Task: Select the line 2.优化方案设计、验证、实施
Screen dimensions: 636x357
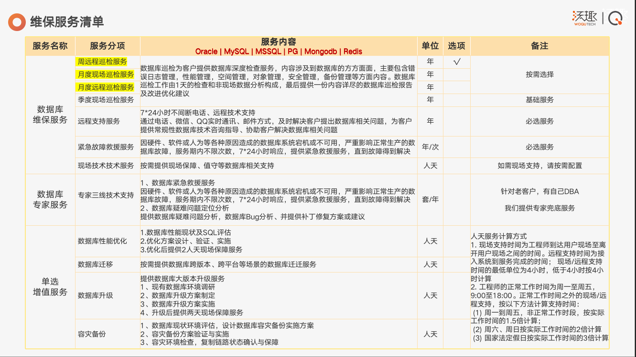Action: tap(185, 241)
